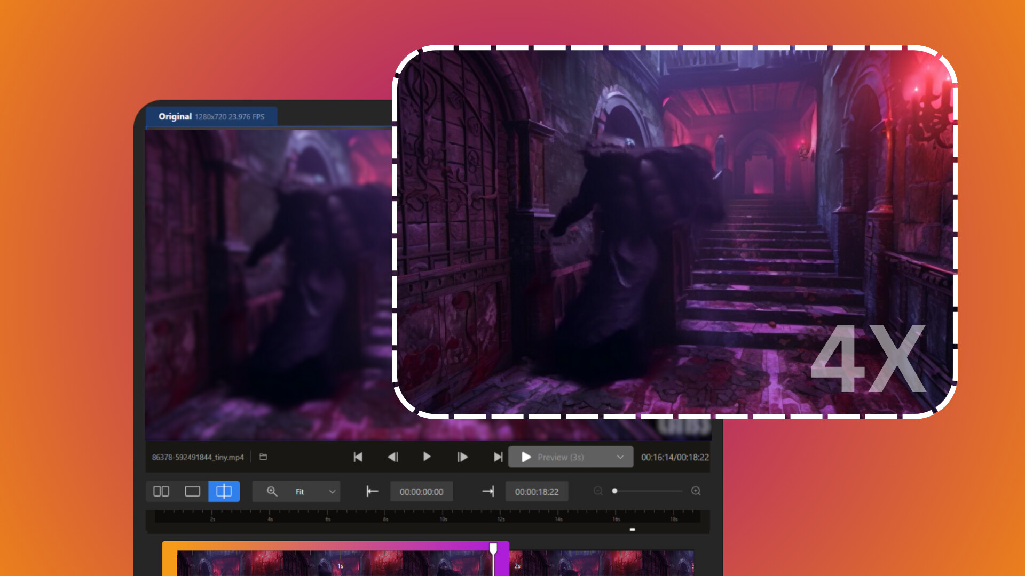
Task: Jump to the last frame
Action: coord(498,457)
